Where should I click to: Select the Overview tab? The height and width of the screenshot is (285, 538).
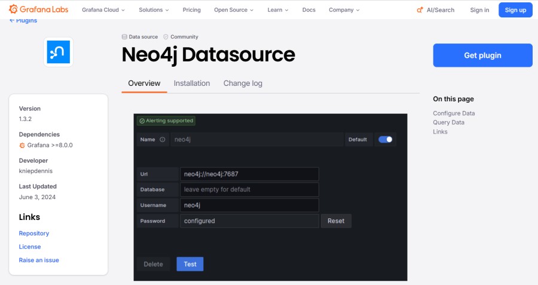144,83
